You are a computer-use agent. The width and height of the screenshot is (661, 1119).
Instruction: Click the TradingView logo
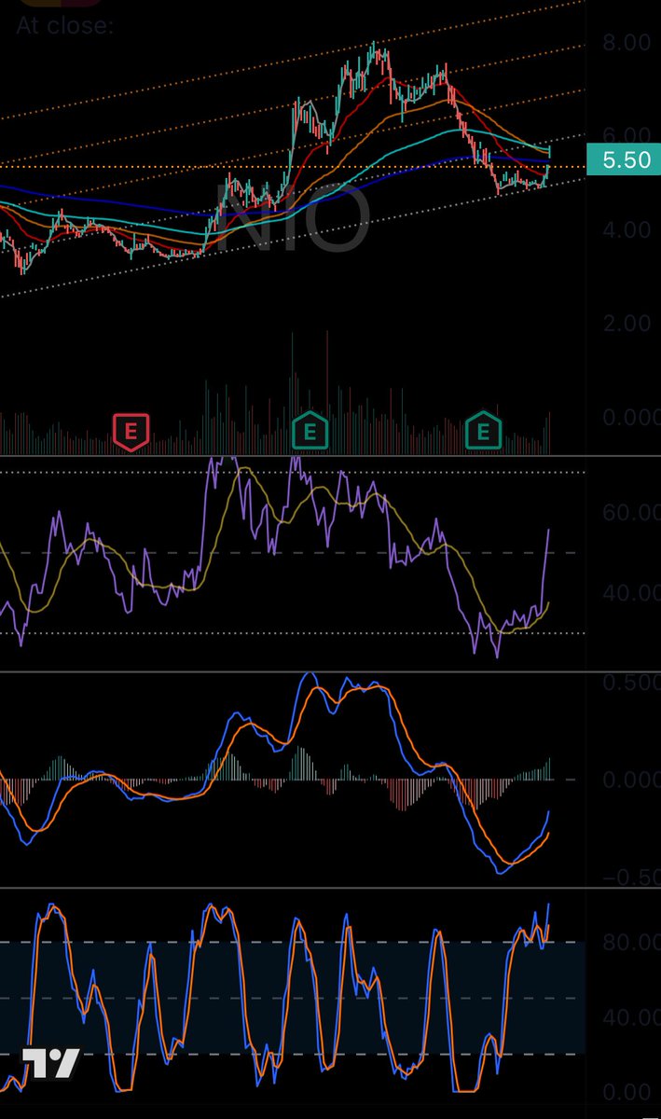[x=50, y=1064]
